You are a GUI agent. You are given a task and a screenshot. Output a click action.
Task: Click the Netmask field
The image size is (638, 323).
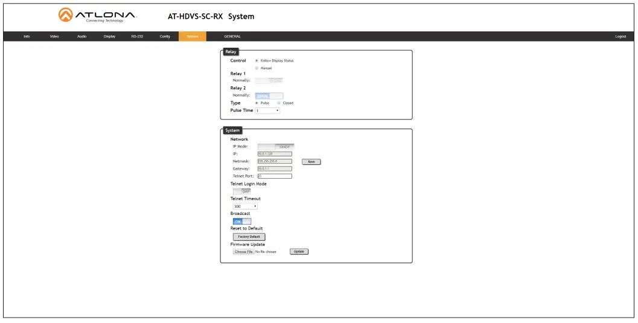275,162
